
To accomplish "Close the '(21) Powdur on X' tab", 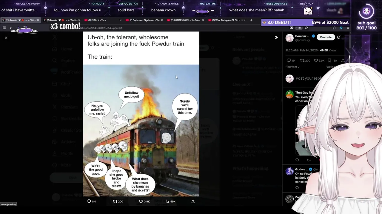I will point(38,20).
